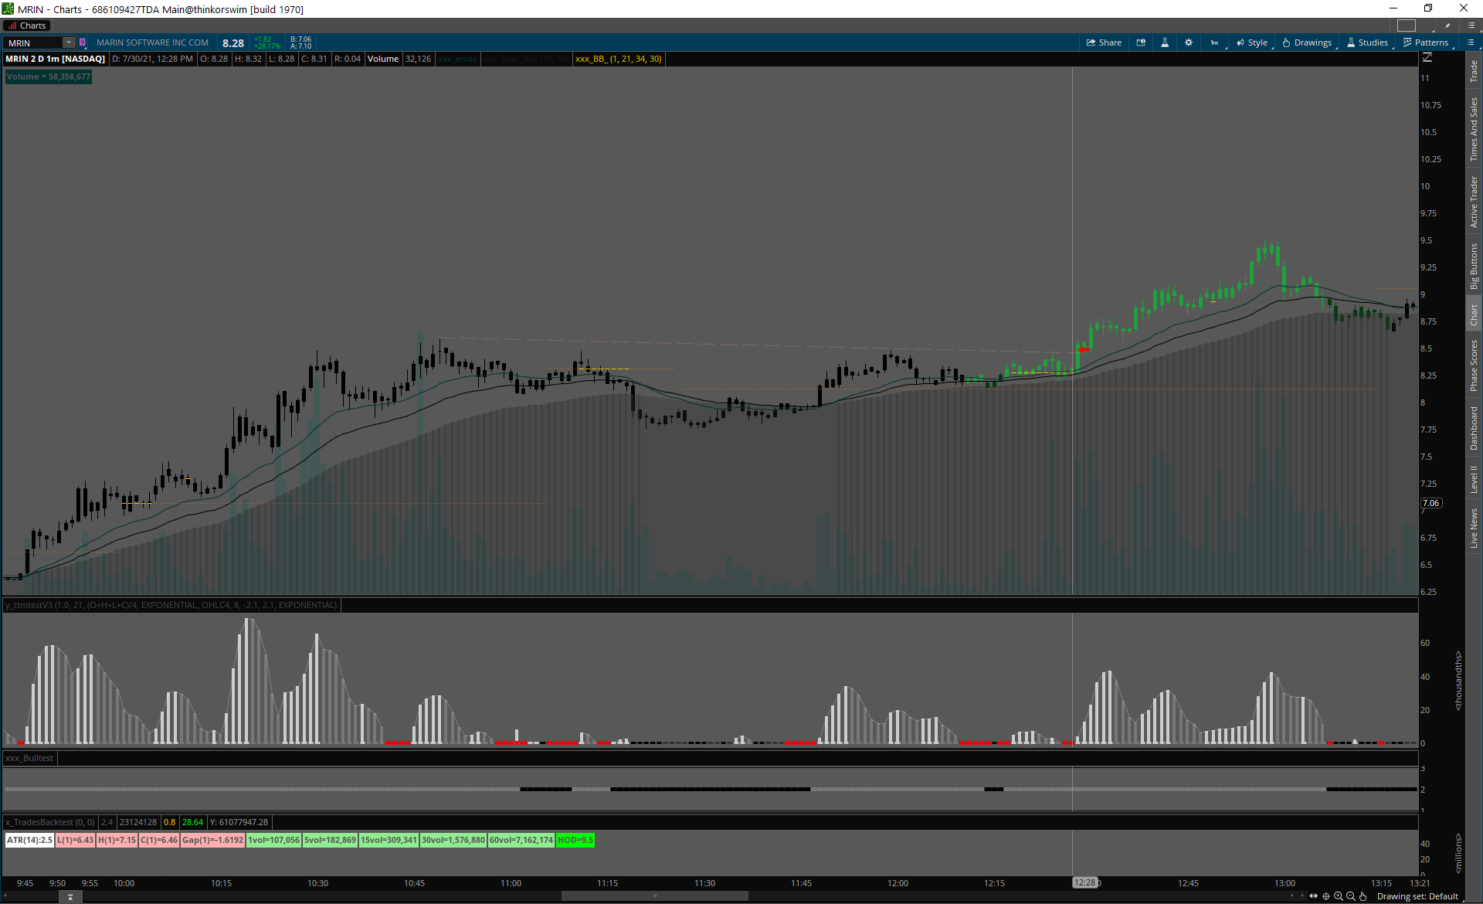Select the crosshair pan icon
Image resolution: width=1483 pixels, height=904 pixels.
tap(1326, 896)
